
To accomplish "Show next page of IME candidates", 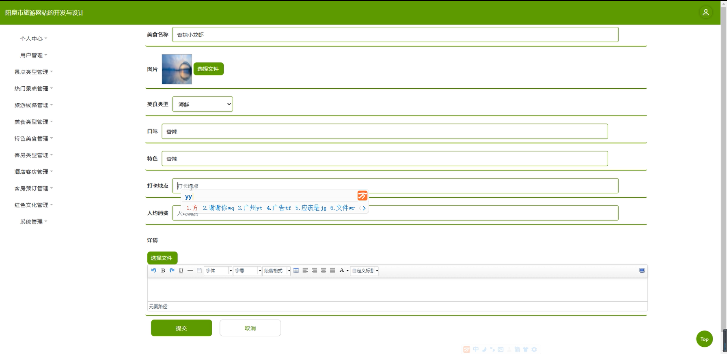I will point(365,208).
